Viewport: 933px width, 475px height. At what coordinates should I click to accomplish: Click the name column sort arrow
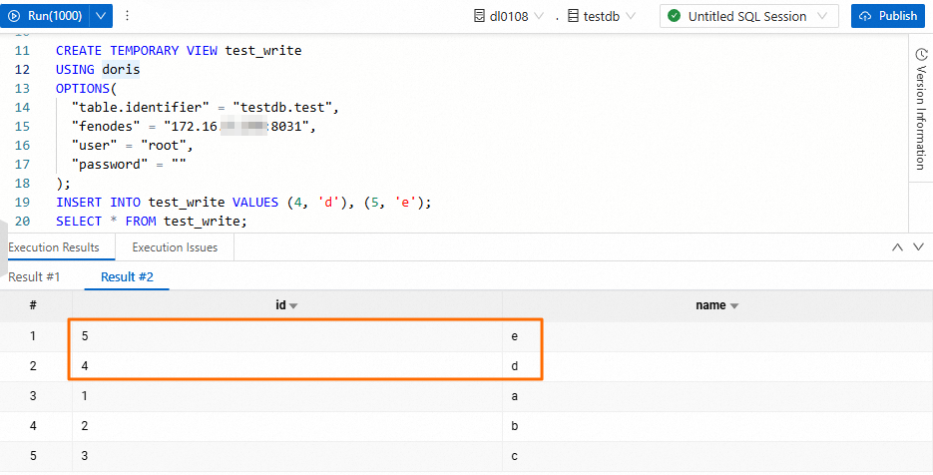pyautogui.click(x=734, y=306)
